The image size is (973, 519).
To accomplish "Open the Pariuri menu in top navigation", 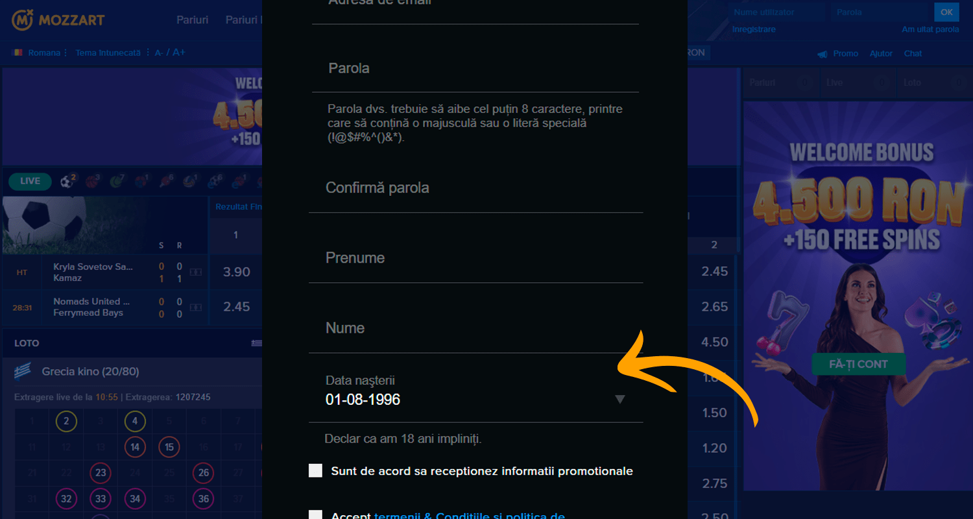I will [192, 20].
